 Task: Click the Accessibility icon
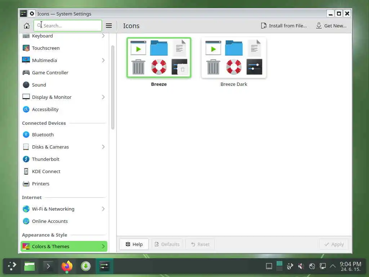coord(26,109)
